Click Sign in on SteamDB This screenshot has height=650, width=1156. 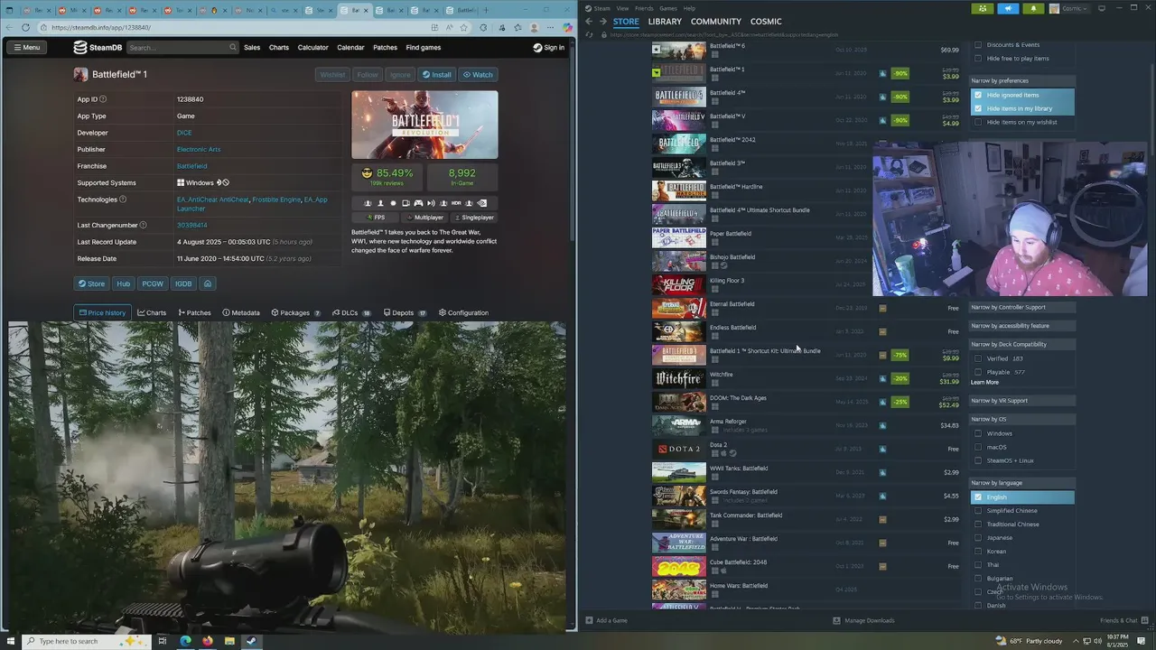[549, 47]
